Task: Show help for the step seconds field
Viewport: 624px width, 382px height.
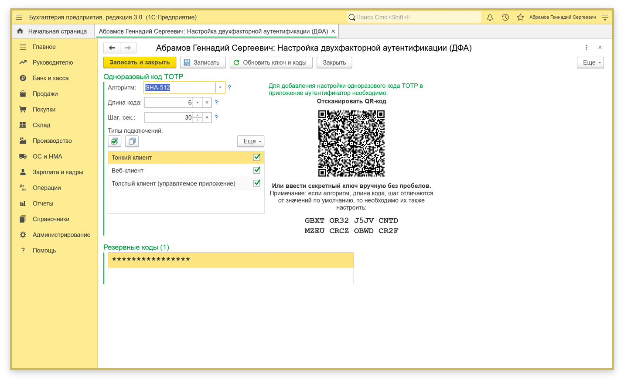Action: click(216, 117)
